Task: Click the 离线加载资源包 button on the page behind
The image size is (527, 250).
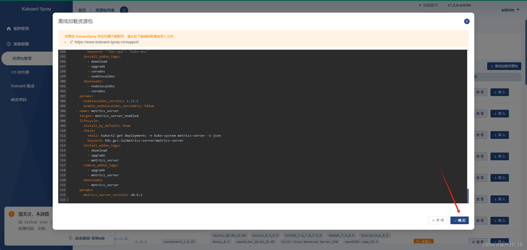Action: pos(504,66)
